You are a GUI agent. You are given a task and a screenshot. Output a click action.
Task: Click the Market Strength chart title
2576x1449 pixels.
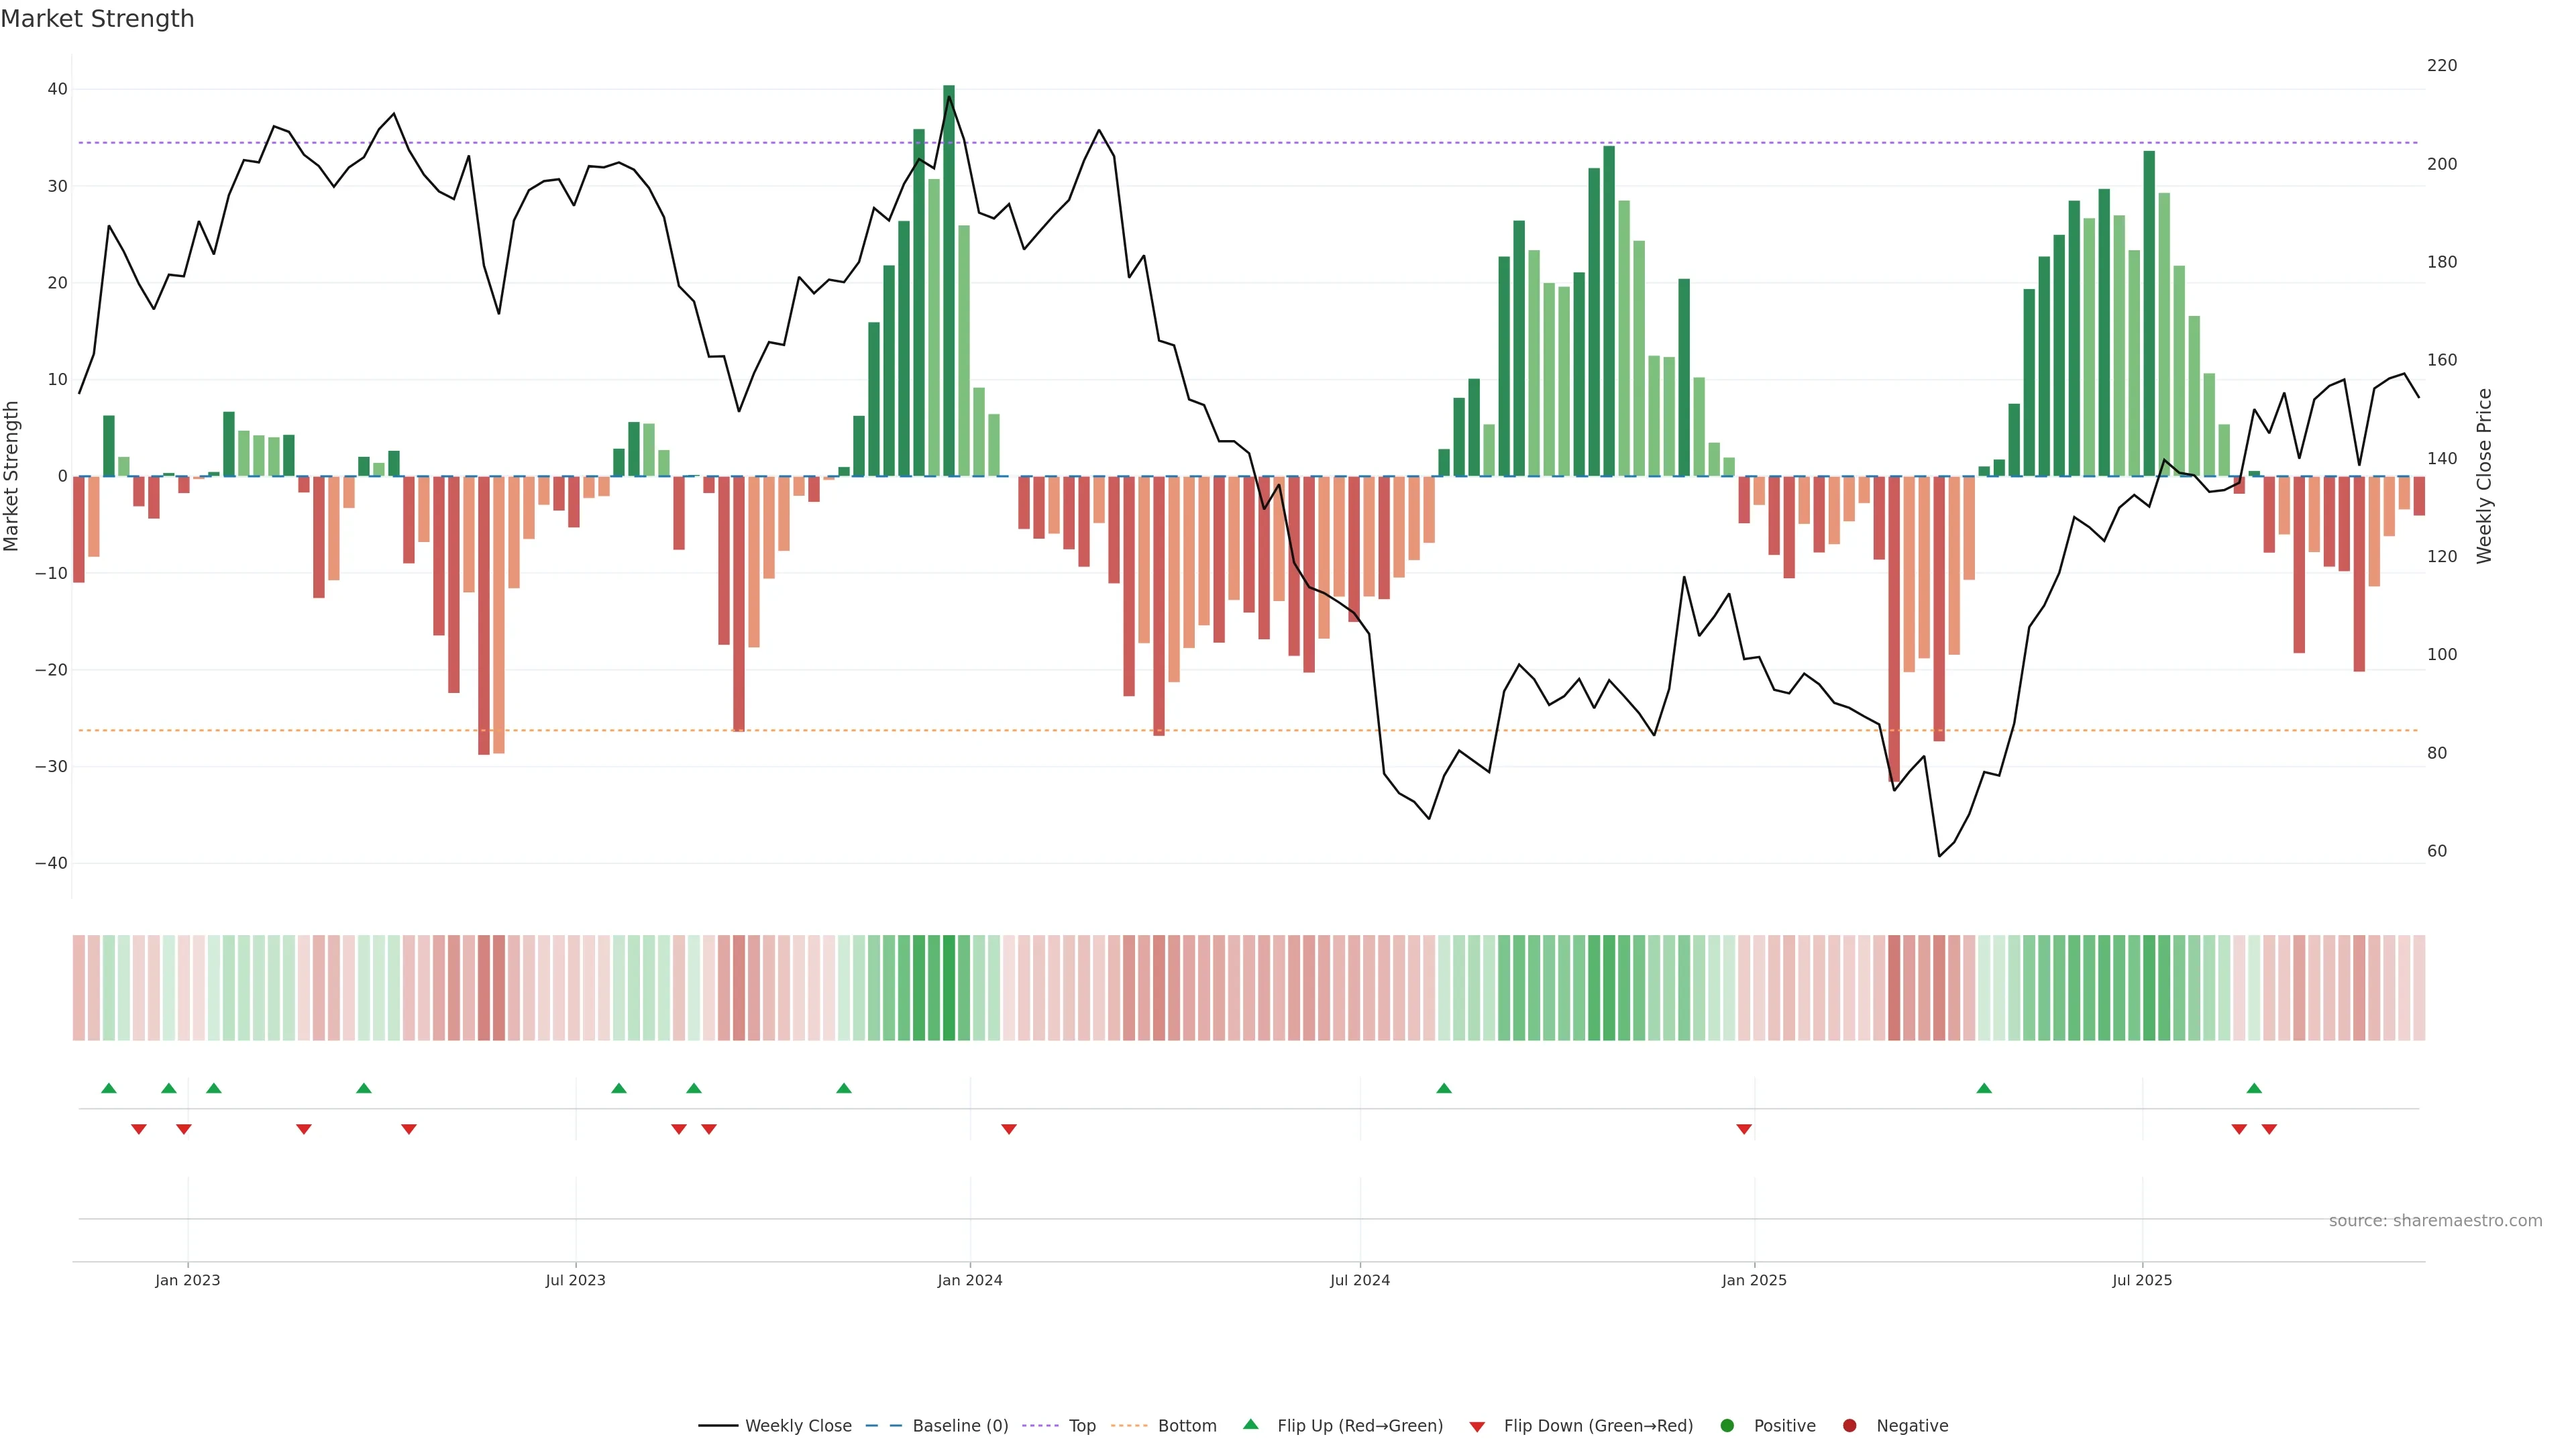97,19
